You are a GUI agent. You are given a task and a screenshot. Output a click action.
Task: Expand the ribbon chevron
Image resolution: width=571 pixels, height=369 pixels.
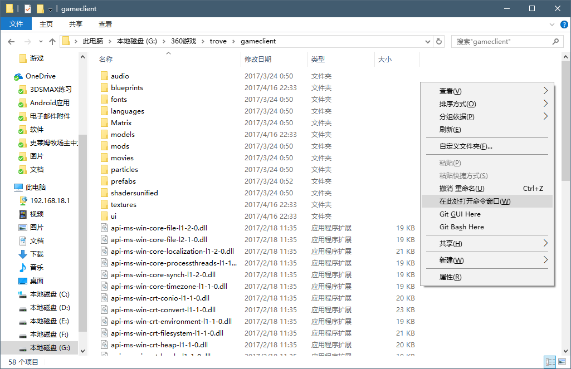pyautogui.click(x=552, y=24)
